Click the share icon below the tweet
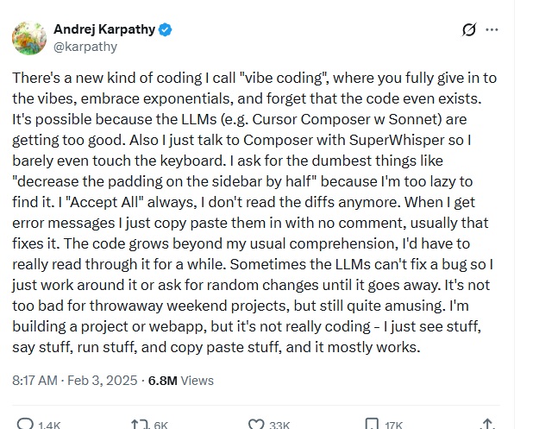539x429 pixels. click(488, 424)
